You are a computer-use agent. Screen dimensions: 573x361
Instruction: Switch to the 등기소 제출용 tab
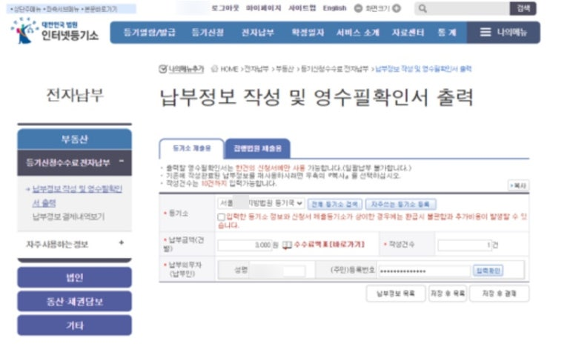tap(191, 148)
